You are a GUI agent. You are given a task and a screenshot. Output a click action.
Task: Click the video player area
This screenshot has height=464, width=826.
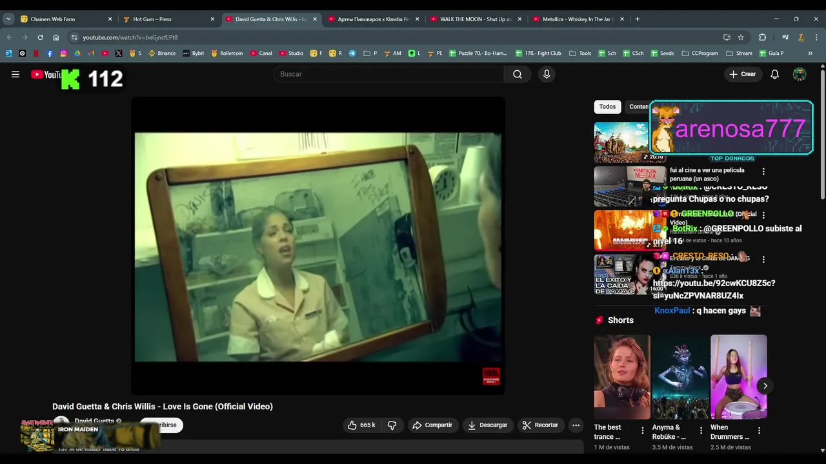coord(318,246)
